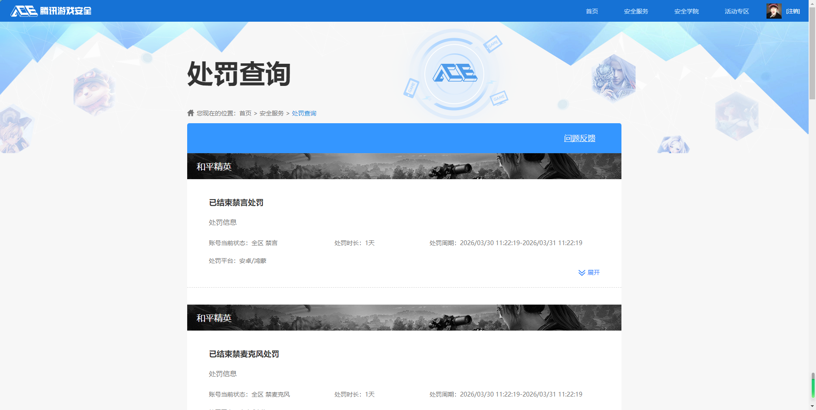Screen dimensions: 816x410
Task: Open the 问题反馈 feedback link
Action: [580, 138]
